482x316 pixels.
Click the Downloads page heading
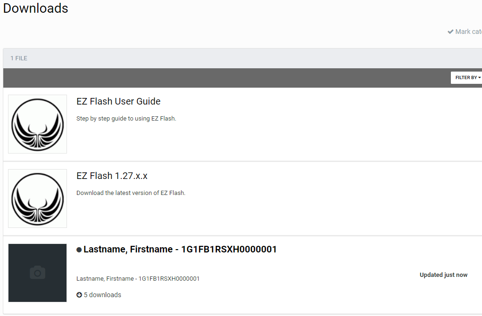click(x=36, y=8)
